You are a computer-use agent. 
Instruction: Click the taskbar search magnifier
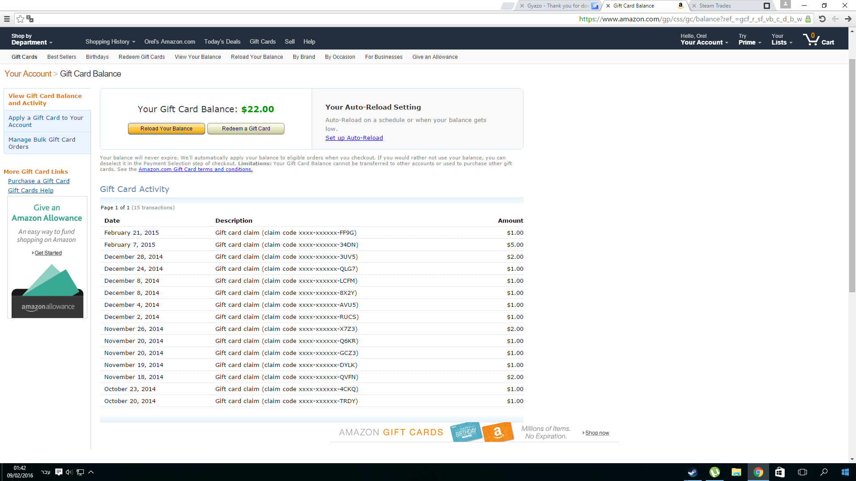[824, 472]
